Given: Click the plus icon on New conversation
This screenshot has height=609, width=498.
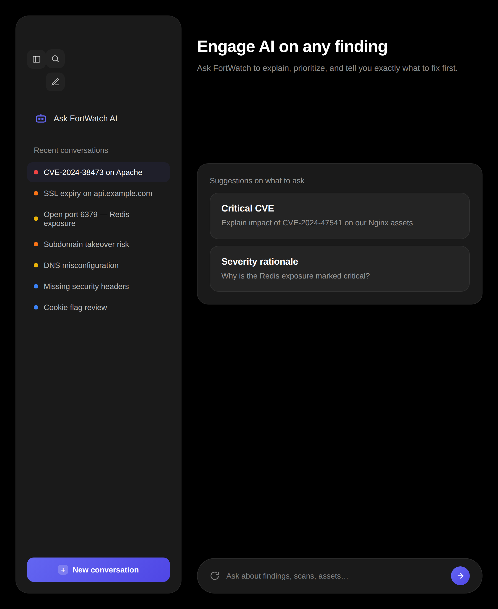Looking at the screenshot, I should coord(63,570).
